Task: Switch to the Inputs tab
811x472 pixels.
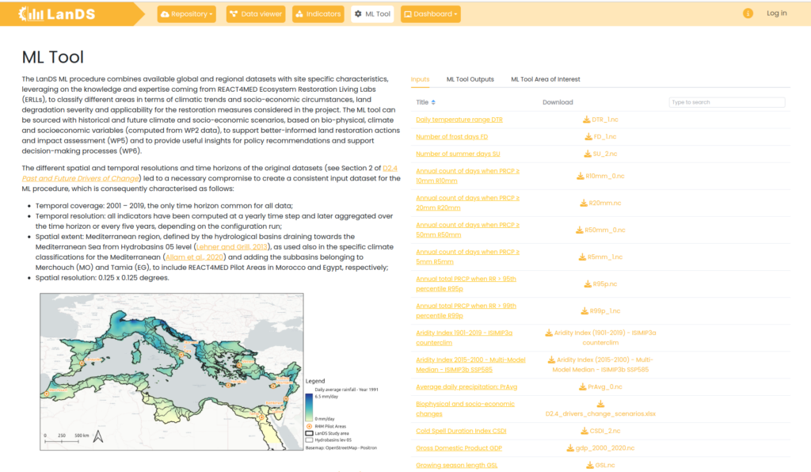Action: (420, 79)
